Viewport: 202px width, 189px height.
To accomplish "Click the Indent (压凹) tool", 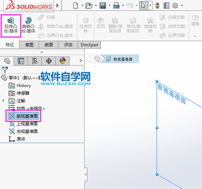I will pos(101,23).
